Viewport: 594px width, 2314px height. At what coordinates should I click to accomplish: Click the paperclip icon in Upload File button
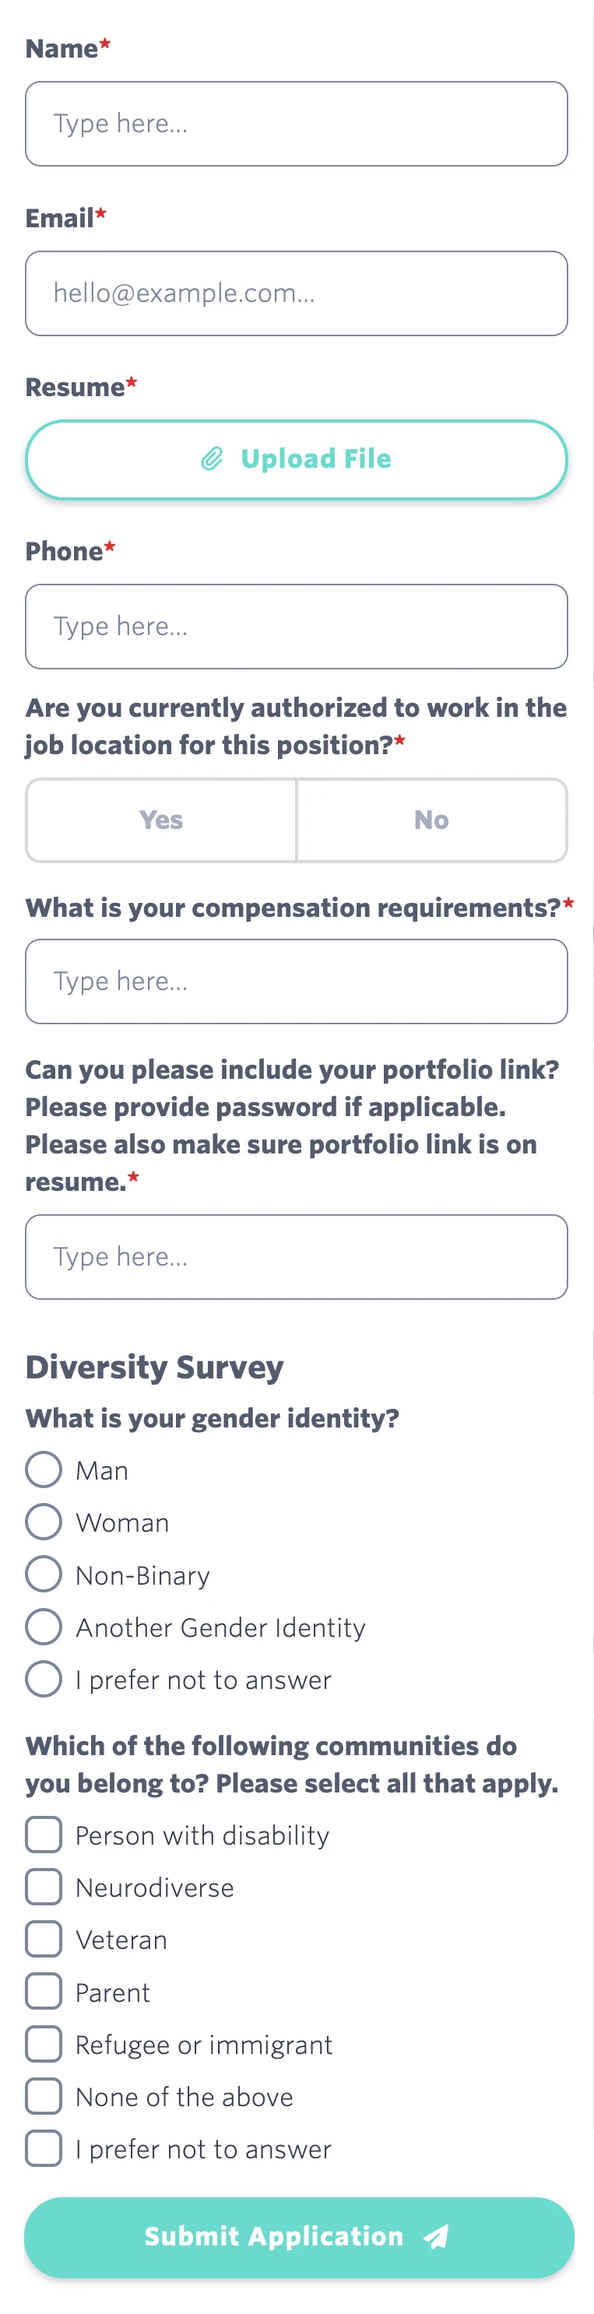[210, 459]
